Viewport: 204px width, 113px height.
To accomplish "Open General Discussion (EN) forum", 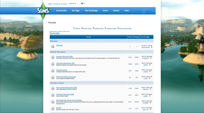I will coord(65,57).
